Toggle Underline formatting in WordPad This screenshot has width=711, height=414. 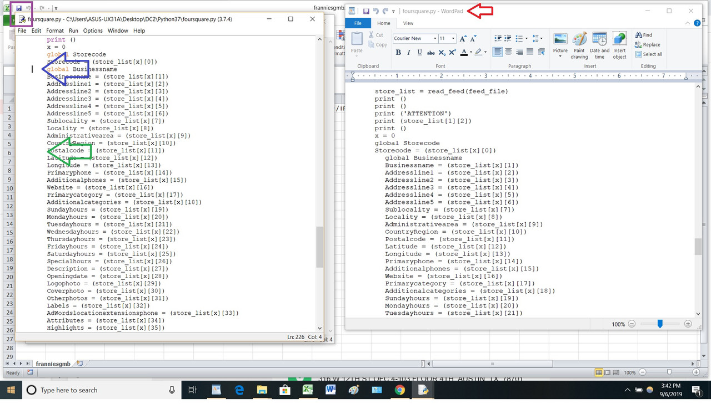click(x=420, y=52)
